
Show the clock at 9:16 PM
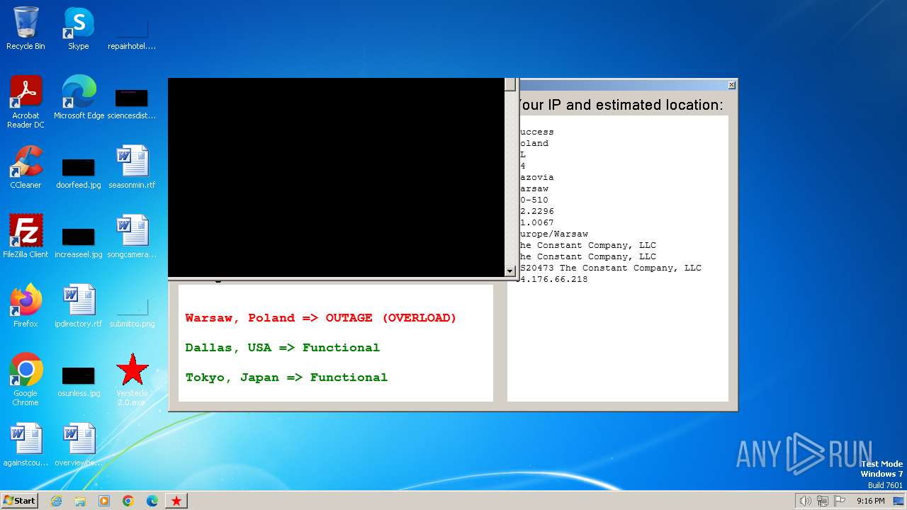[x=870, y=501]
